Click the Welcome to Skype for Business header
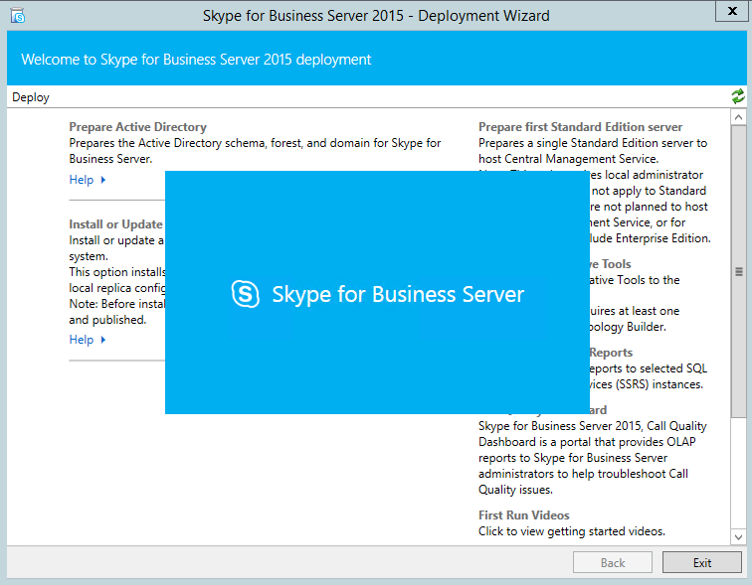The image size is (752, 585). [x=196, y=60]
